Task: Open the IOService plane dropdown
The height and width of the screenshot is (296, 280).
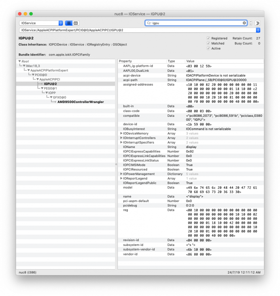Action: (41, 23)
